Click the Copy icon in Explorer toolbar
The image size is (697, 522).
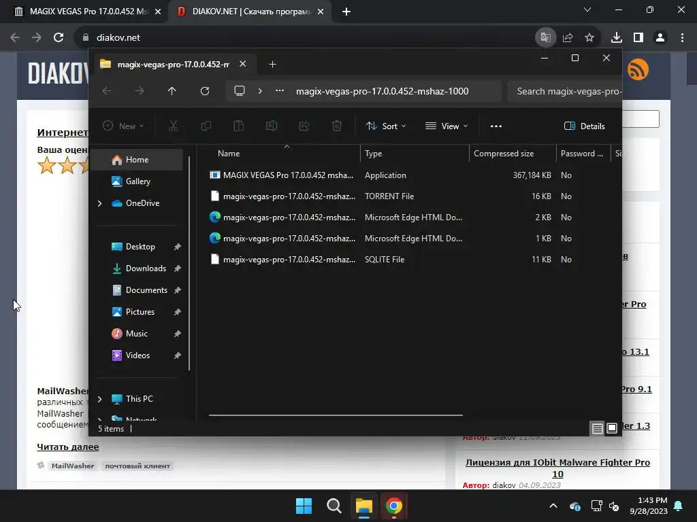[x=206, y=126]
